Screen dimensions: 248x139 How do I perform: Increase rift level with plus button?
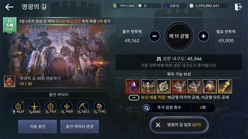coord(203,36)
